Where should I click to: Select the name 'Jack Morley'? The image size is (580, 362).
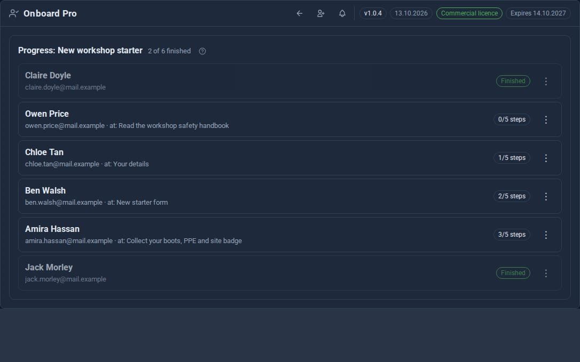(x=49, y=268)
